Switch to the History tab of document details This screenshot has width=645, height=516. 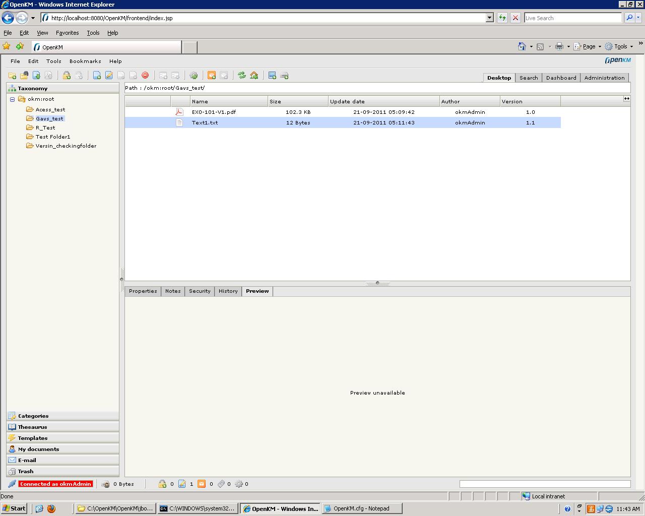point(228,291)
